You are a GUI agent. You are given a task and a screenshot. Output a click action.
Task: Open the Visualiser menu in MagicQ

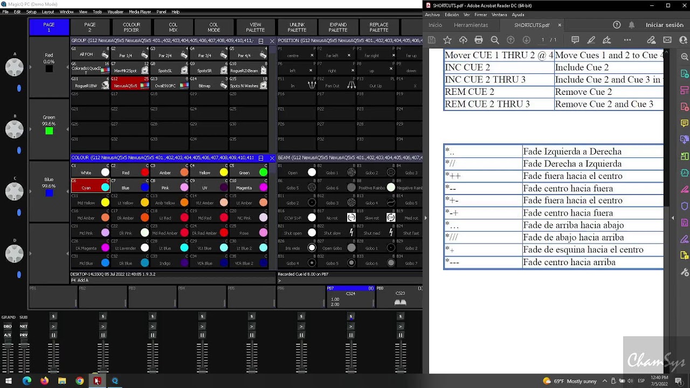point(115,12)
